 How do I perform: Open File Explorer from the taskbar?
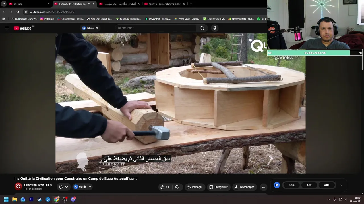15,199
